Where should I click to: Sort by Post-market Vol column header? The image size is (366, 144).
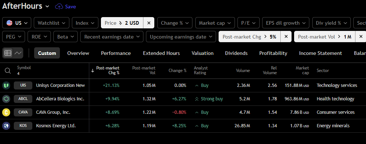(x=144, y=71)
